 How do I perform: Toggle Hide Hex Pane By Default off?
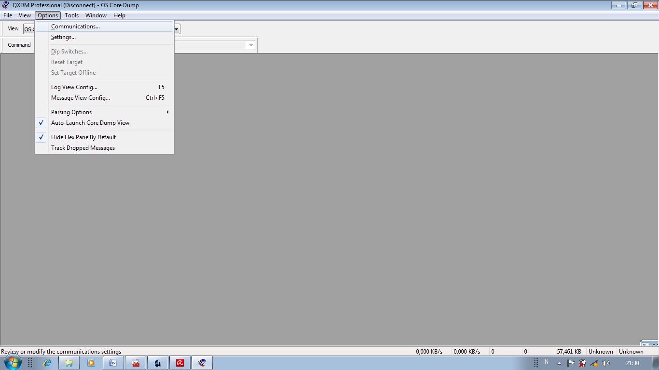[x=83, y=137]
